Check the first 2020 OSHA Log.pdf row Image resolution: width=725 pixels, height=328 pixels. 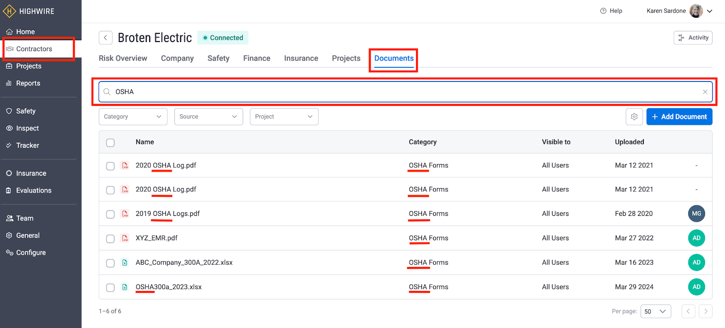click(110, 166)
